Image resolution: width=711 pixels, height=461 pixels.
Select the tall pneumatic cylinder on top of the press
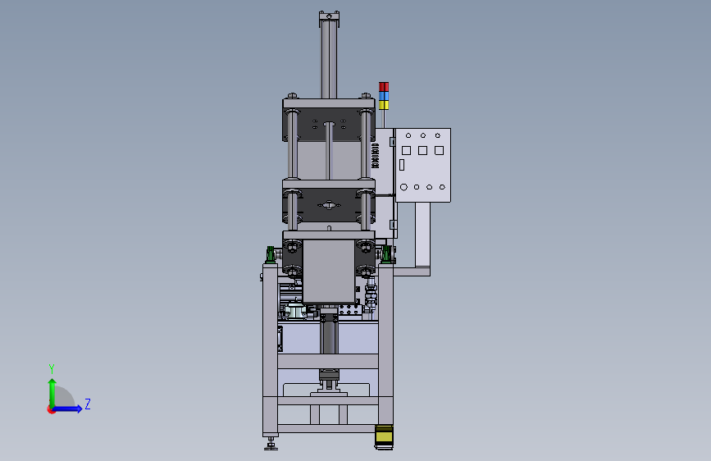click(x=329, y=57)
